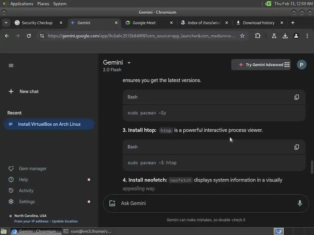Start a New chat
314x235 pixels.
(x=24, y=91)
